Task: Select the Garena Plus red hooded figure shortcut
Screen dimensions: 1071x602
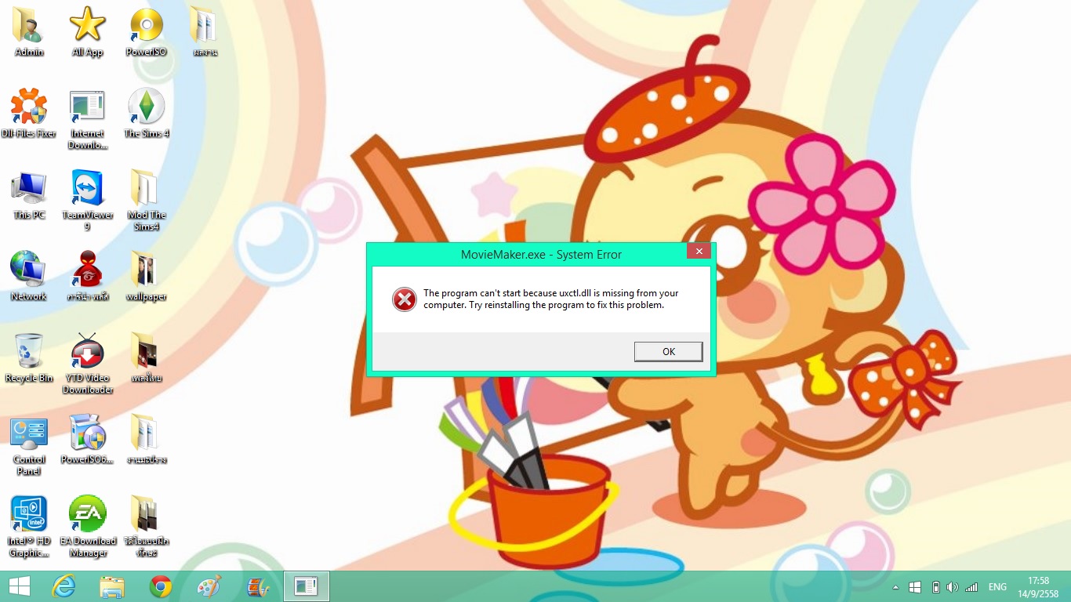Action: pyautogui.click(x=88, y=277)
